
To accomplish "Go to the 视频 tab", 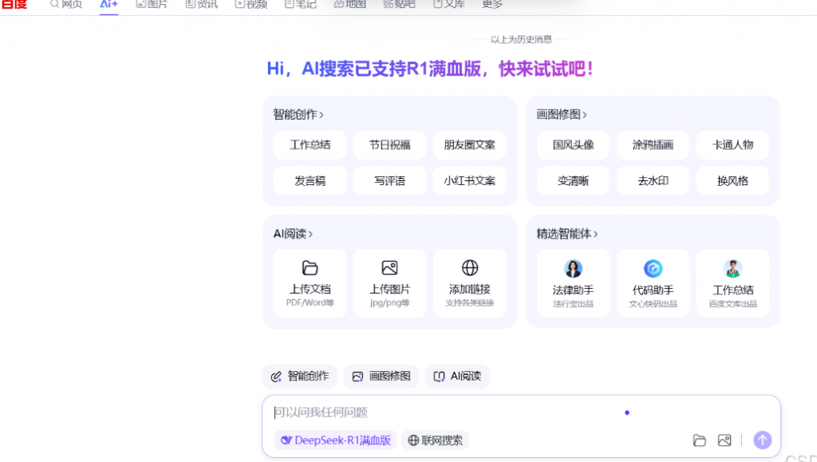I will point(251,4).
